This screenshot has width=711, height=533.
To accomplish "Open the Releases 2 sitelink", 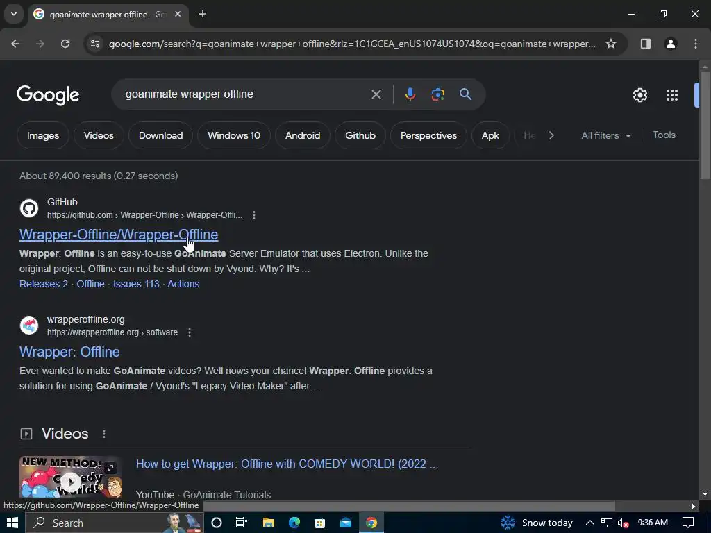I will (44, 284).
